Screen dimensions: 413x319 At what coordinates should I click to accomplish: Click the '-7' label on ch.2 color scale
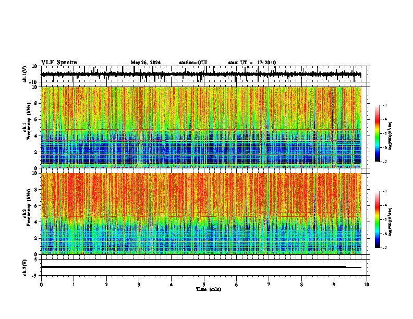pos(385,248)
